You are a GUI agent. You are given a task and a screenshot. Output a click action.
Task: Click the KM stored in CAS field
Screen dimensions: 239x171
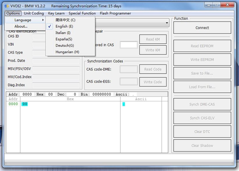click(129, 45)
